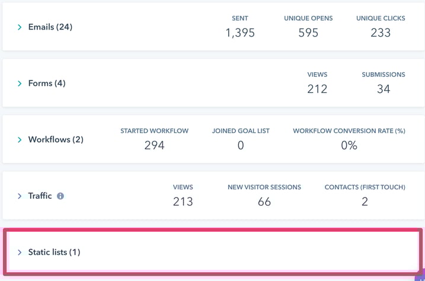
Task: Click the Started Workflow value 294
Action: (x=154, y=146)
